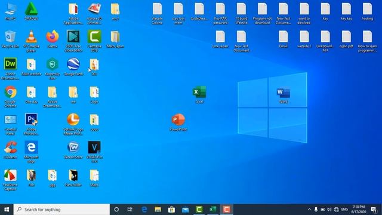Select the Camtasia 2019 desktop shortcut
This screenshot has height=215, width=382.
point(94,41)
